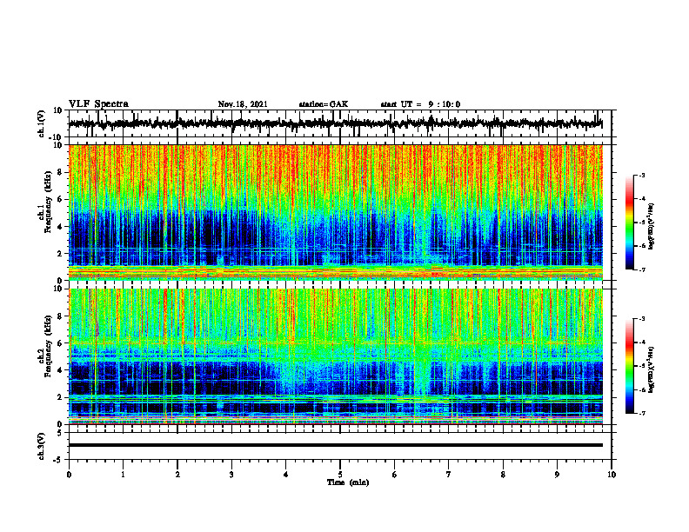
Task: Click the "VLF Spectra" title
Action: [x=98, y=104]
